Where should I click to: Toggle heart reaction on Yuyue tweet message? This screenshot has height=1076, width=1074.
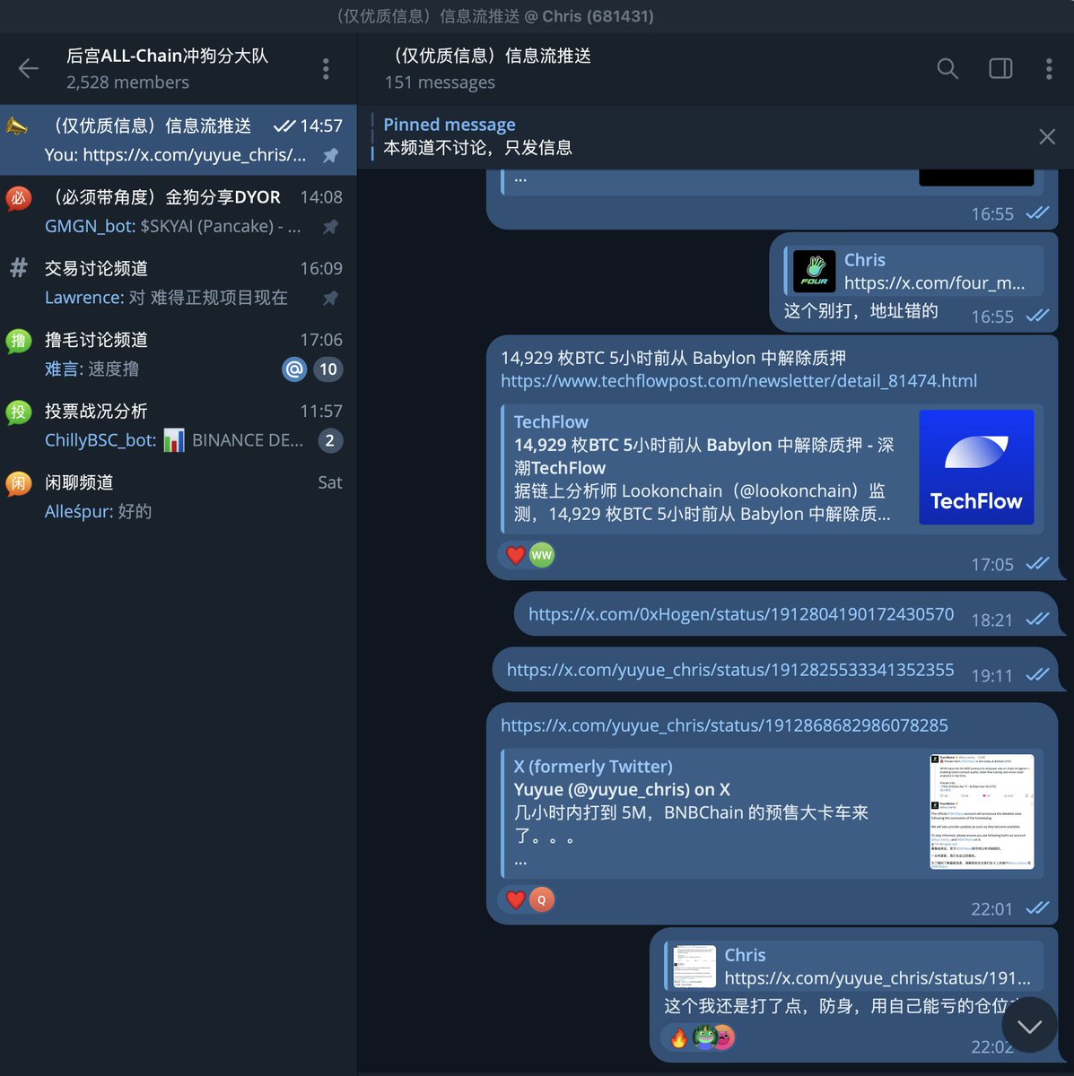tap(516, 899)
